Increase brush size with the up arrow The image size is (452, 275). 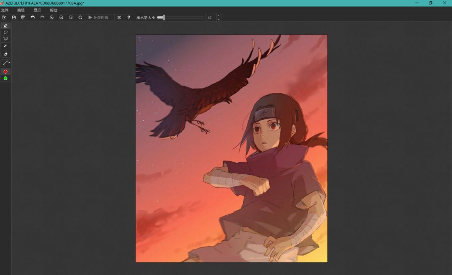(x=219, y=16)
